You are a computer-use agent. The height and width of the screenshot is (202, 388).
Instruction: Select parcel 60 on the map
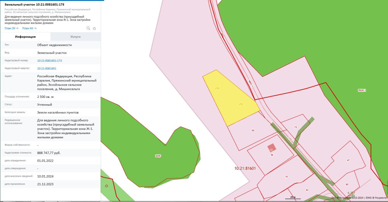coord(346,184)
